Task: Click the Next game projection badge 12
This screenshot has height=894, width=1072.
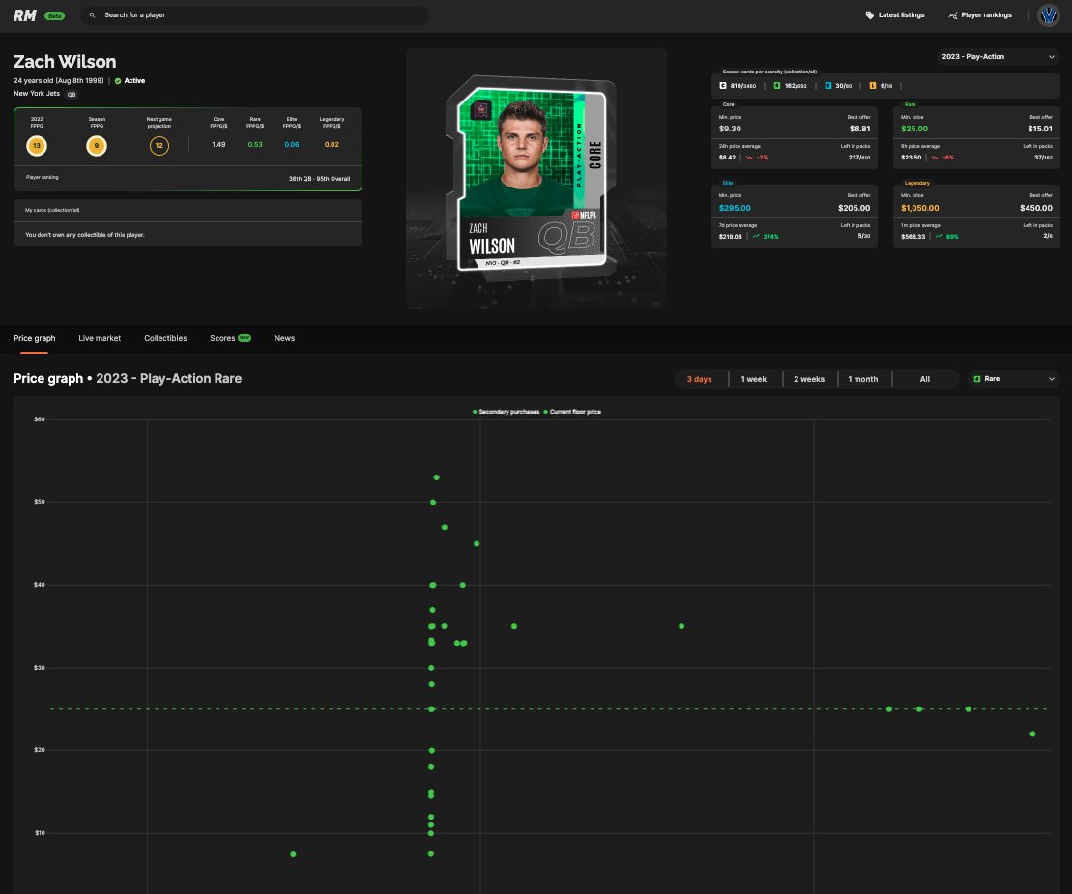Action: (159, 146)
